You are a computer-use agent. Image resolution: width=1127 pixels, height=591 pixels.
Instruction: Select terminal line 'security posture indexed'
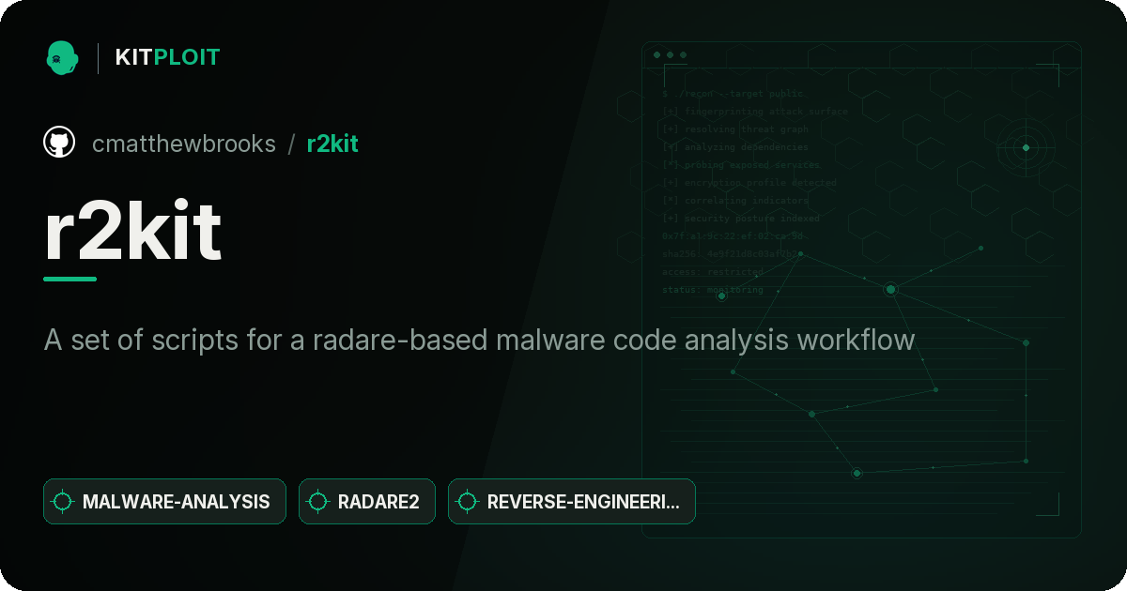(740, 219)
